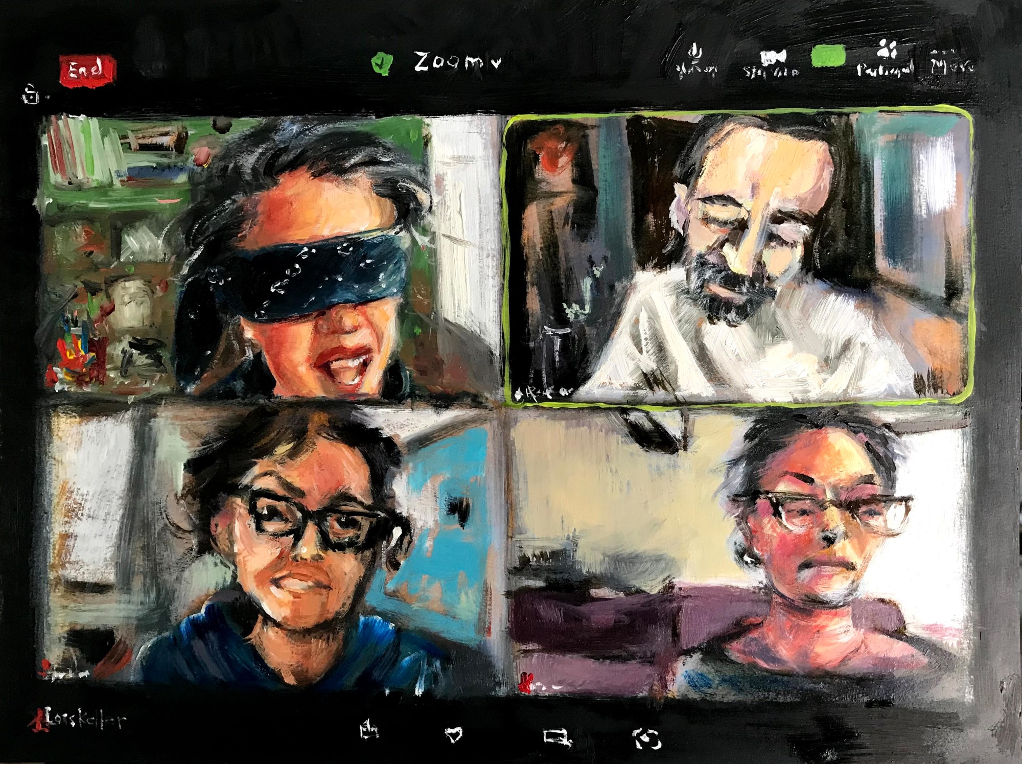Click the screen rectangle icon in bottom bar
This screenshot has width=1022, height=764.
tap(556, 737)
